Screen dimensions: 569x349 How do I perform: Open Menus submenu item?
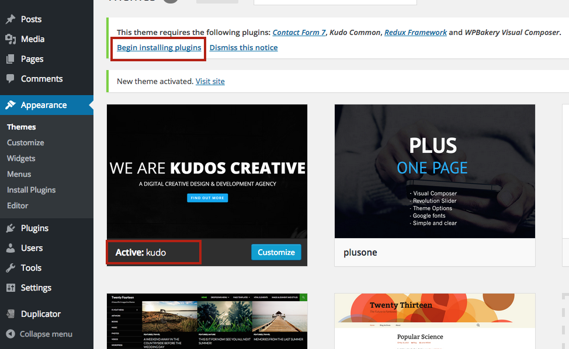[19, 175]
